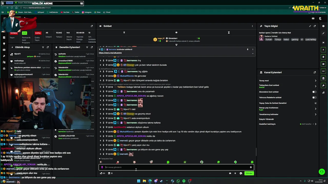The image size is (328, 184).
Task: Click the shop icon with 0 counter
Action: coord(110,173)
